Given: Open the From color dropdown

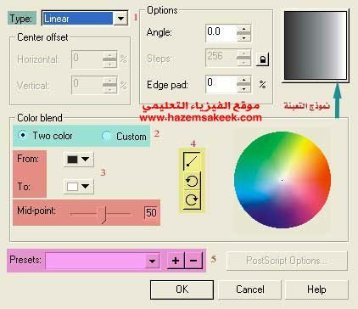Looking at the screenshot, I should click(x=79, y=160).
